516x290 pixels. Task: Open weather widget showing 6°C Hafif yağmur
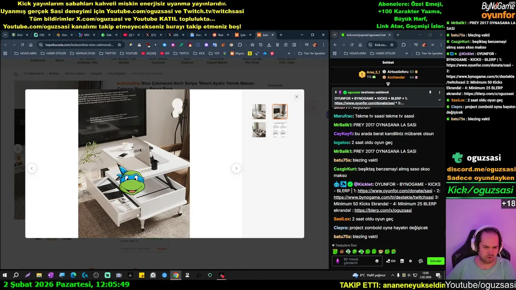click(369, 275)
